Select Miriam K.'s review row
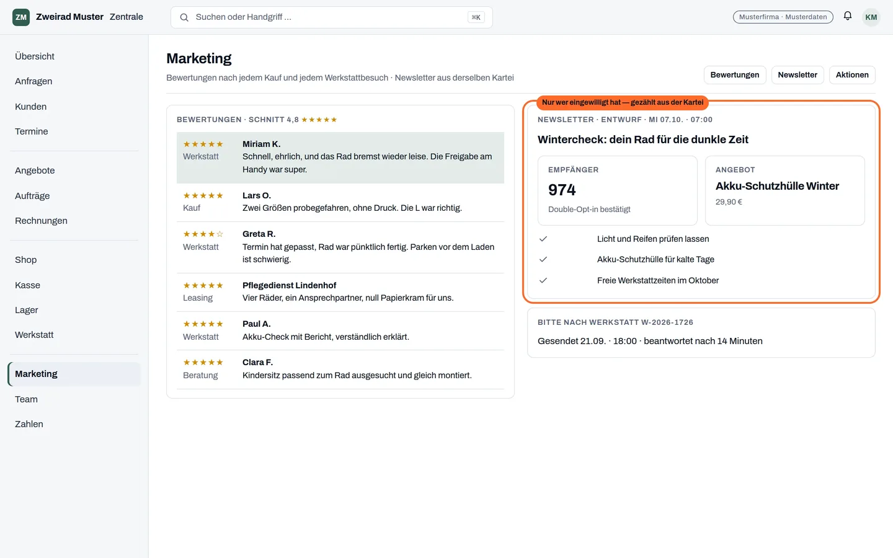The image size is (893, 558). [340, 157]
